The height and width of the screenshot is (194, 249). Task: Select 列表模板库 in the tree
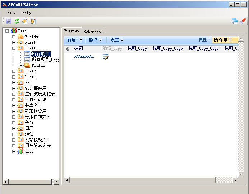point(36,111)
